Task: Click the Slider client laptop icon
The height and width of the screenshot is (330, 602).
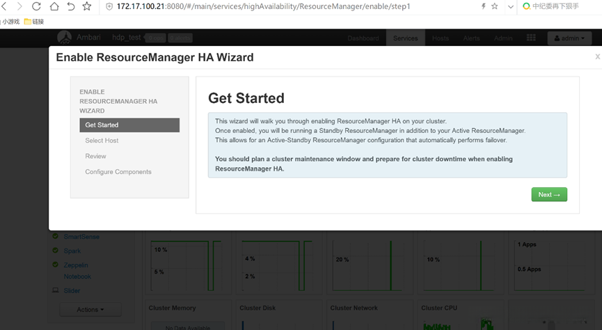Action: click(x=55, y=290)
